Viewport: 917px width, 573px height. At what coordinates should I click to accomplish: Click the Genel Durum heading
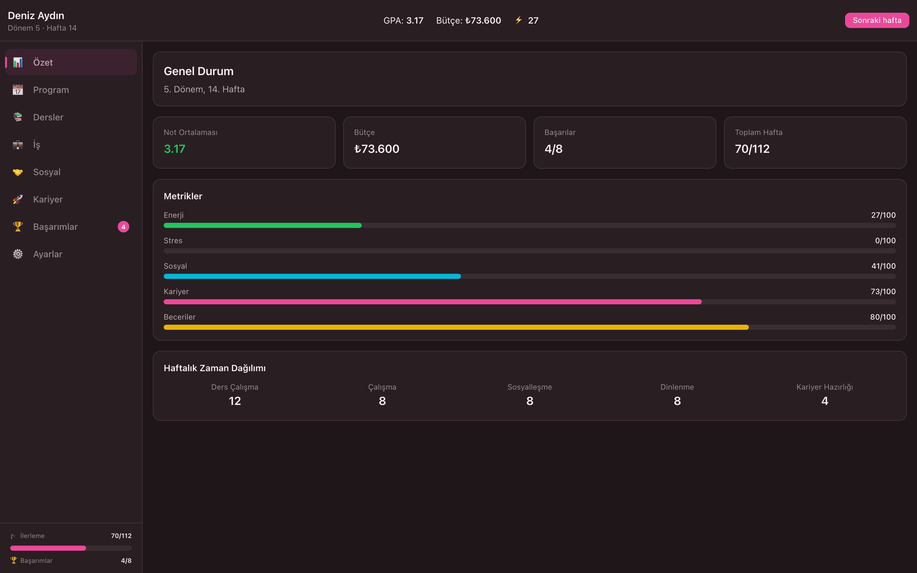[199, 71]
